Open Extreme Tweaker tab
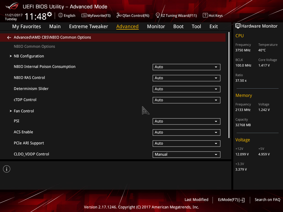Image resolution: width=283 pixels, height=212 pixels. click(x=88, y=26)
